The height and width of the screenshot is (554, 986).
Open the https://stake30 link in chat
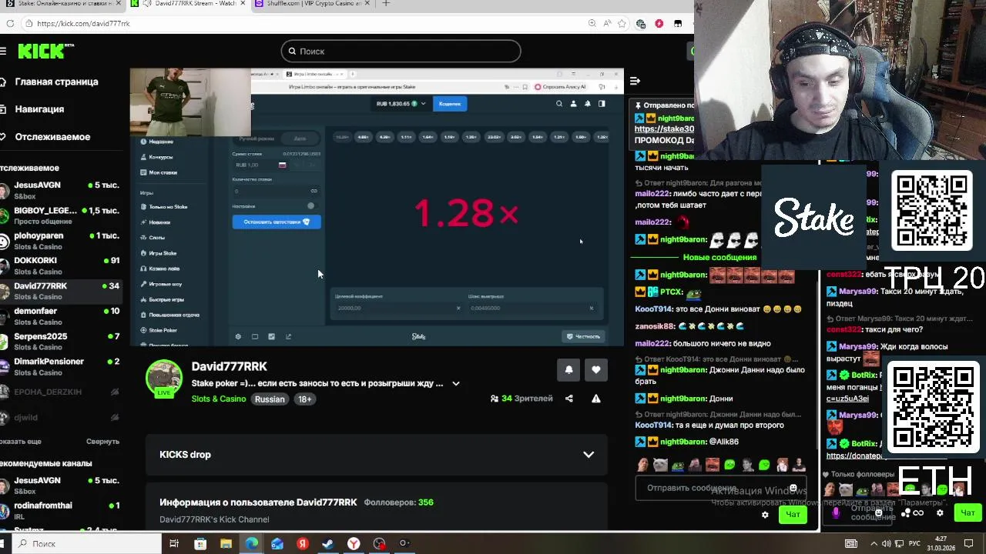coord(664,129)
